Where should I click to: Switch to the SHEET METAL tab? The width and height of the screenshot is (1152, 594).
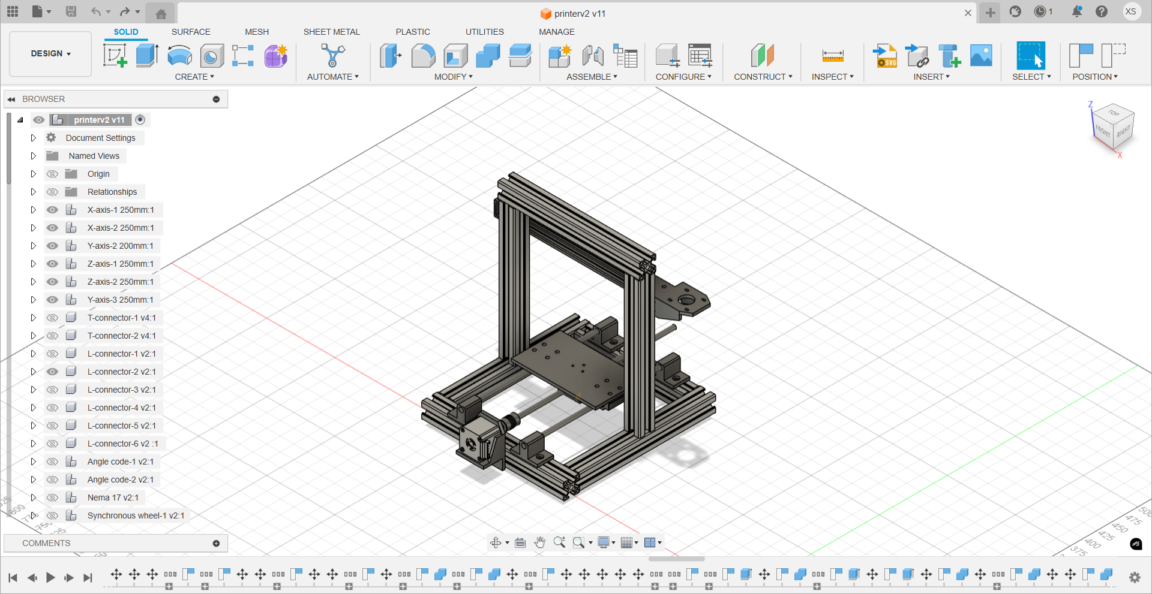click(x=332, y=32)
